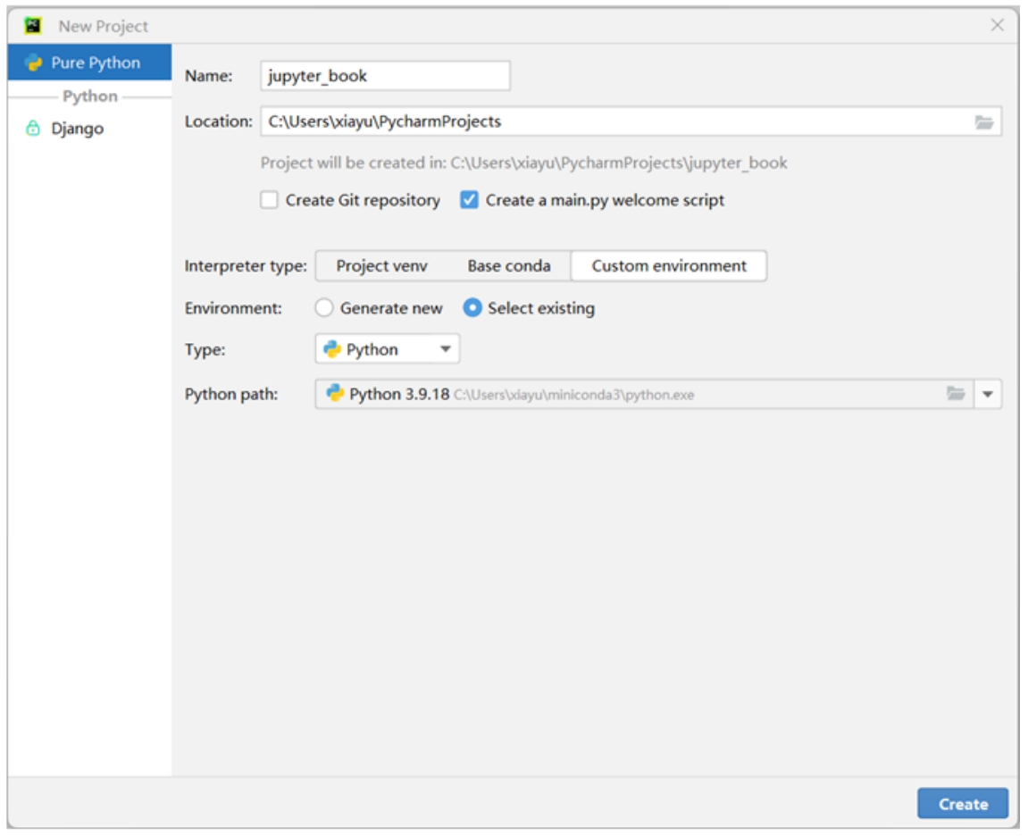
Task: Browse for location using folder icon
Action: (x=983, y=122)
